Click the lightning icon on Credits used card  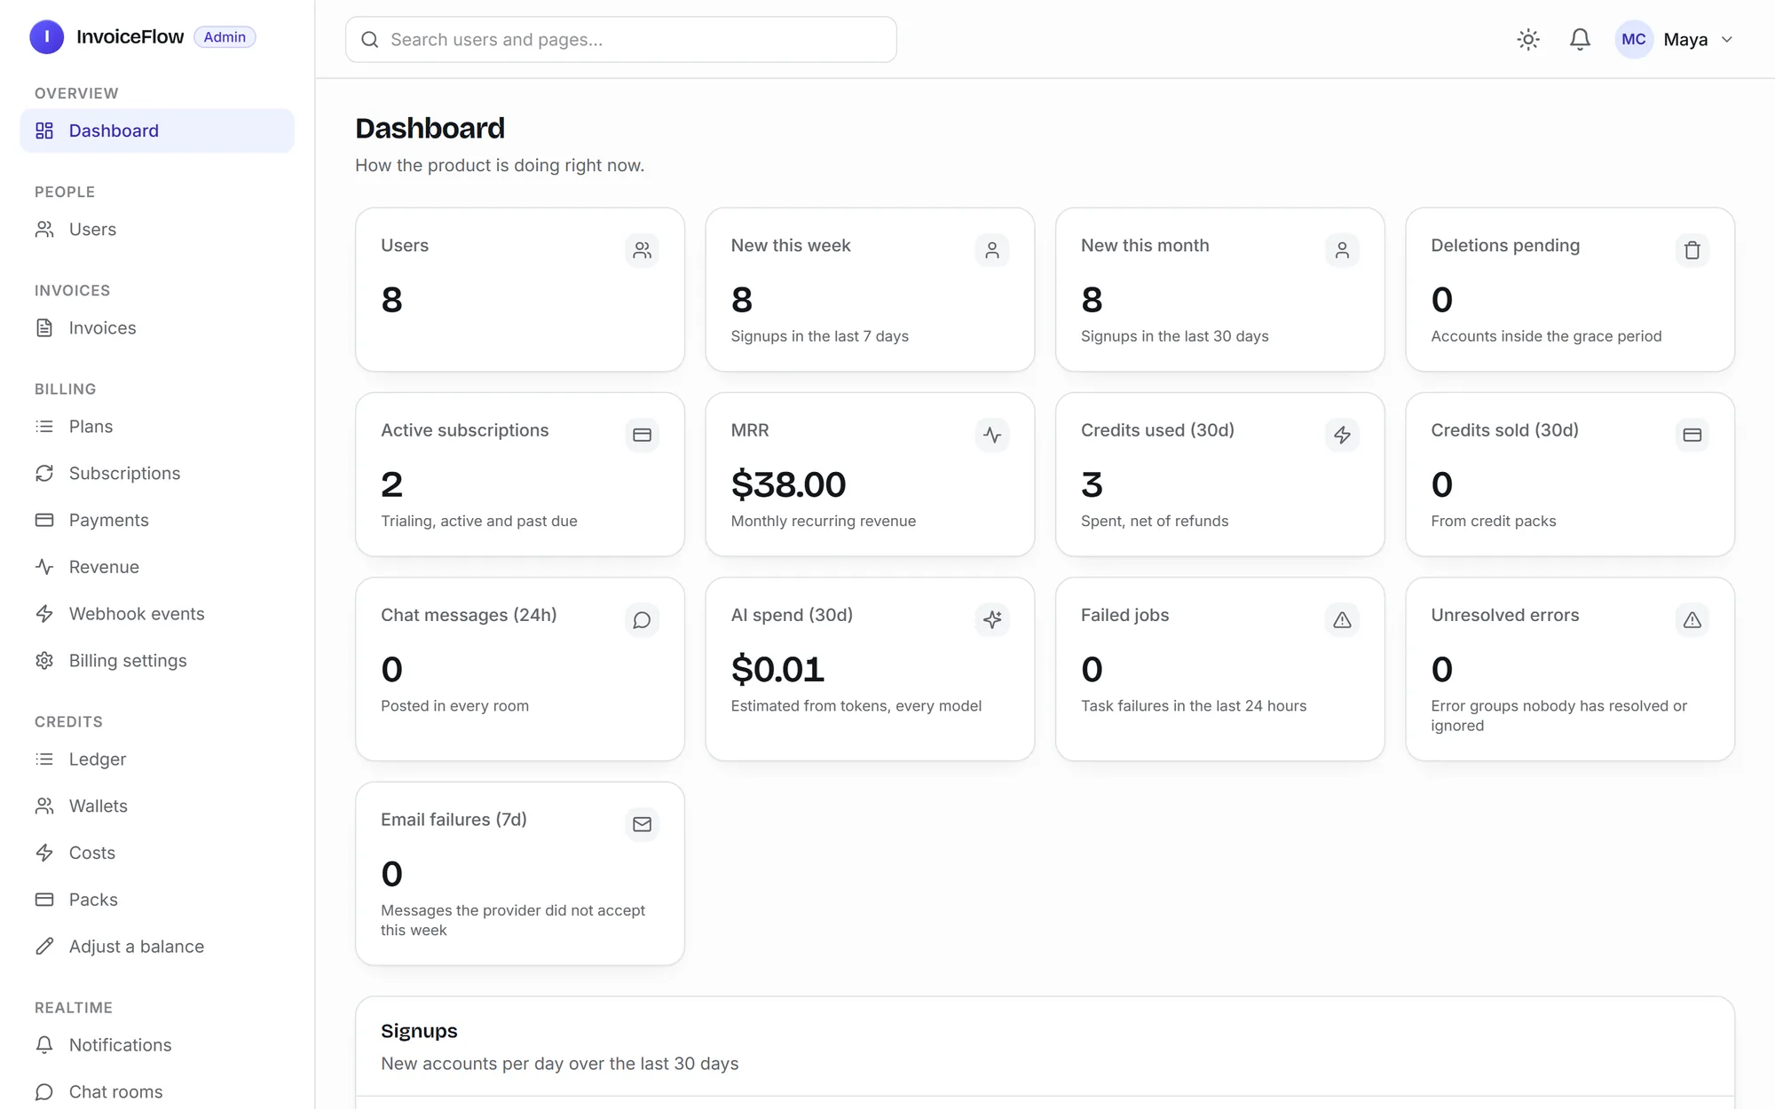click(x=1342, y=435)
